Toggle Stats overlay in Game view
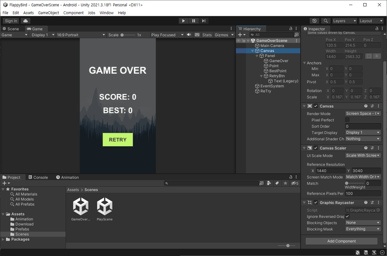Screen dimensions: 387x256 pyautogui.click(x=207, y=35)
